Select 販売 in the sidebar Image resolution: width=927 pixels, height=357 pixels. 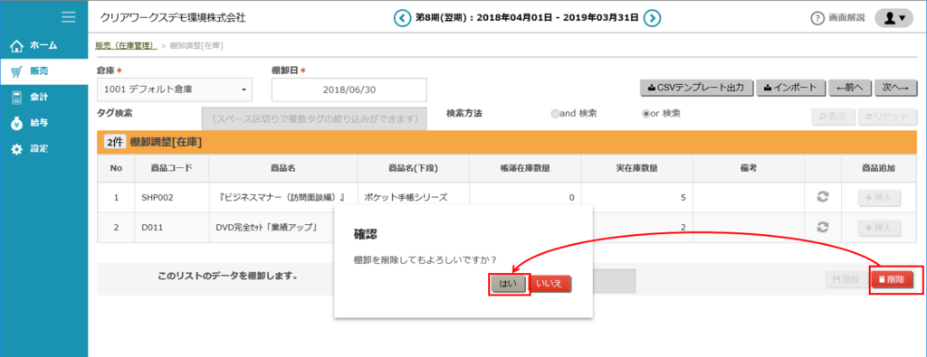(43, 71)
